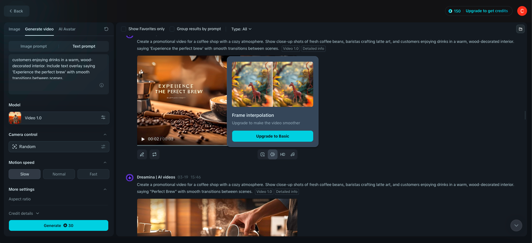Open the Video 1.0 model selector
Viewport: 532px width, 243px height.
point(59,118)
